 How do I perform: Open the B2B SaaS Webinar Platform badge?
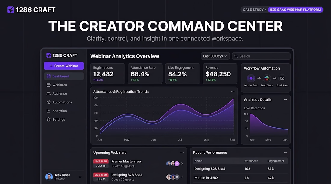click(295, 10)
